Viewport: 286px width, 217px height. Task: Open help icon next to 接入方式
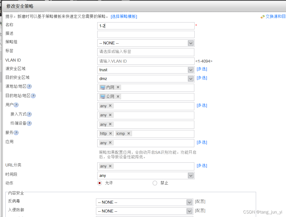pyautogui.click(x=29, y=114)
